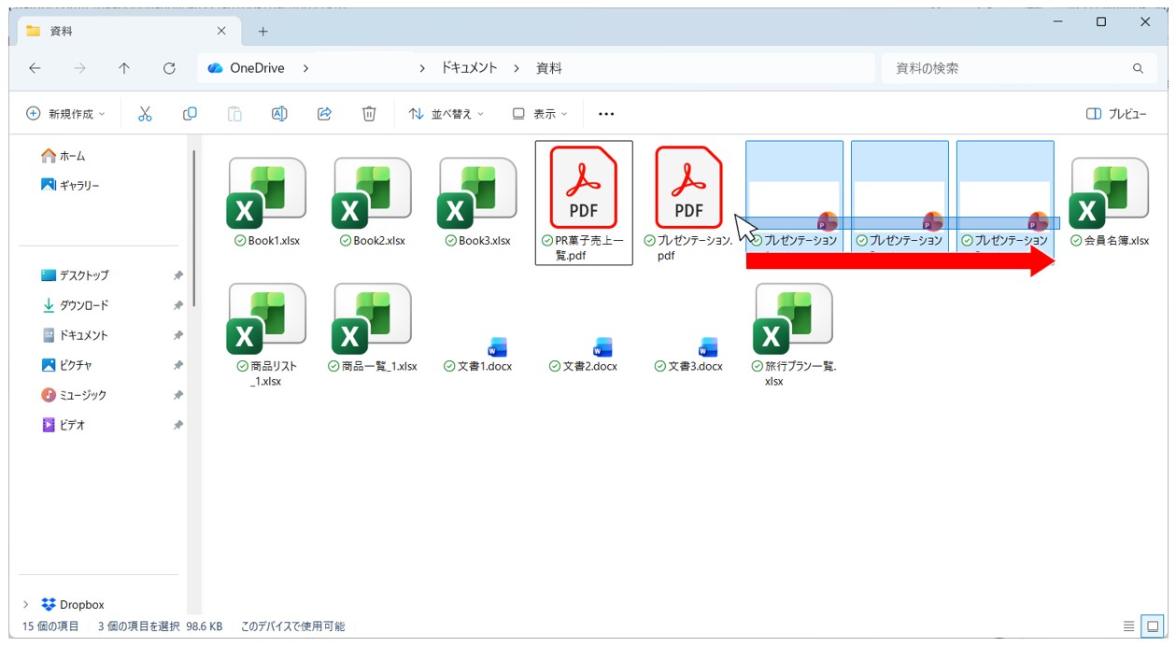
Task: Switch to details list view in status bar
Action: tap(1128, 626)
